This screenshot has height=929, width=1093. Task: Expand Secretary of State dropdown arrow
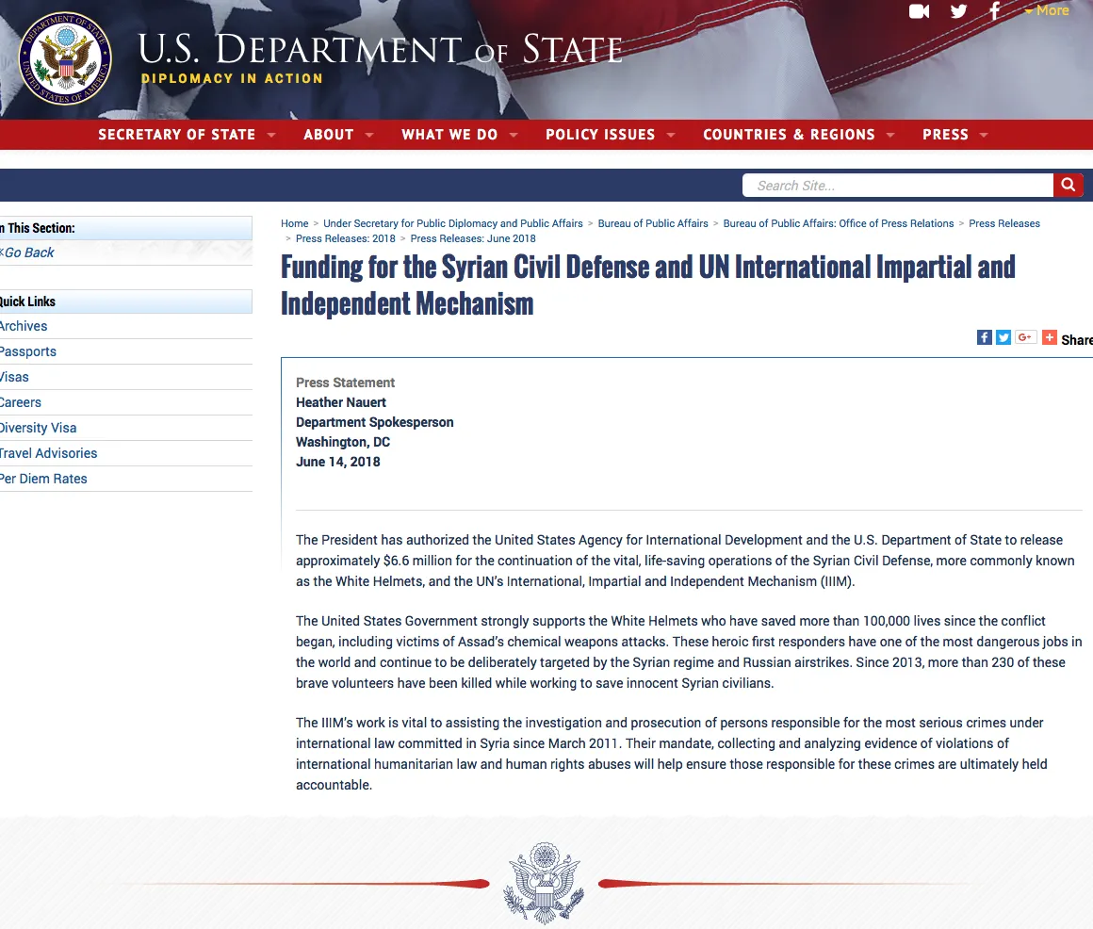[x=271, y=135]
